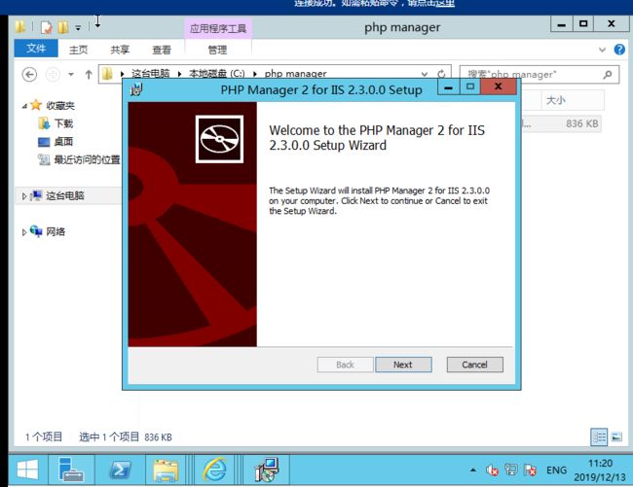
Task: Click the properties quick access icon
Action: [x=47, y=27]
